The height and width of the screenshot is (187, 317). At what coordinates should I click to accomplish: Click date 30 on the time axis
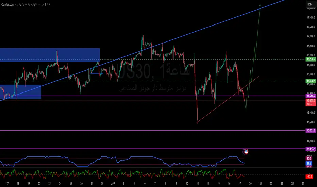coord(102,184)
